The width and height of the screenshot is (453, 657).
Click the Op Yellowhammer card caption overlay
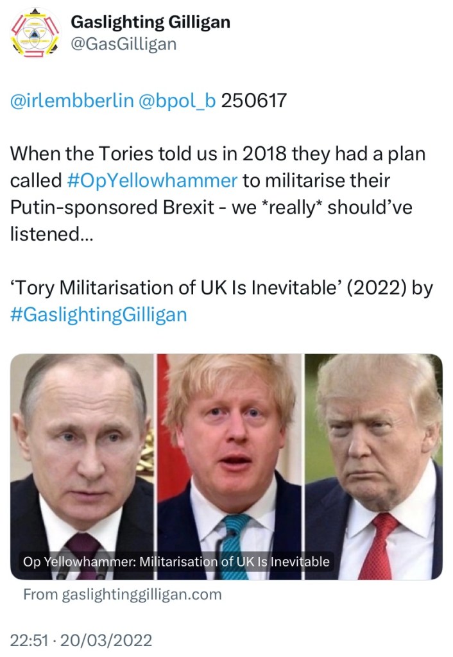(176, 562)
